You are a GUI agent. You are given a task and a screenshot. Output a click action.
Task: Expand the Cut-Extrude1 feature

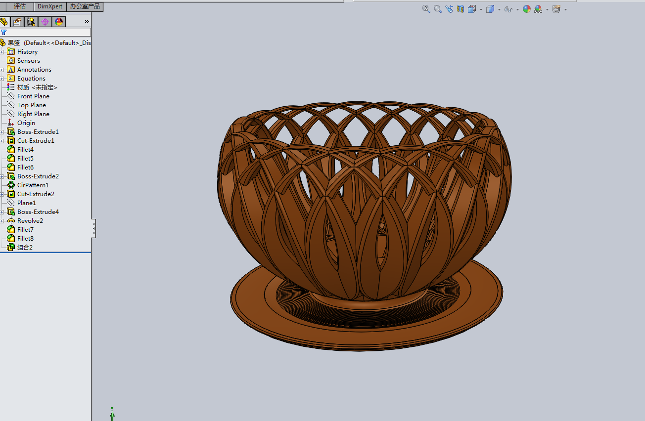(x=2, y=141)
